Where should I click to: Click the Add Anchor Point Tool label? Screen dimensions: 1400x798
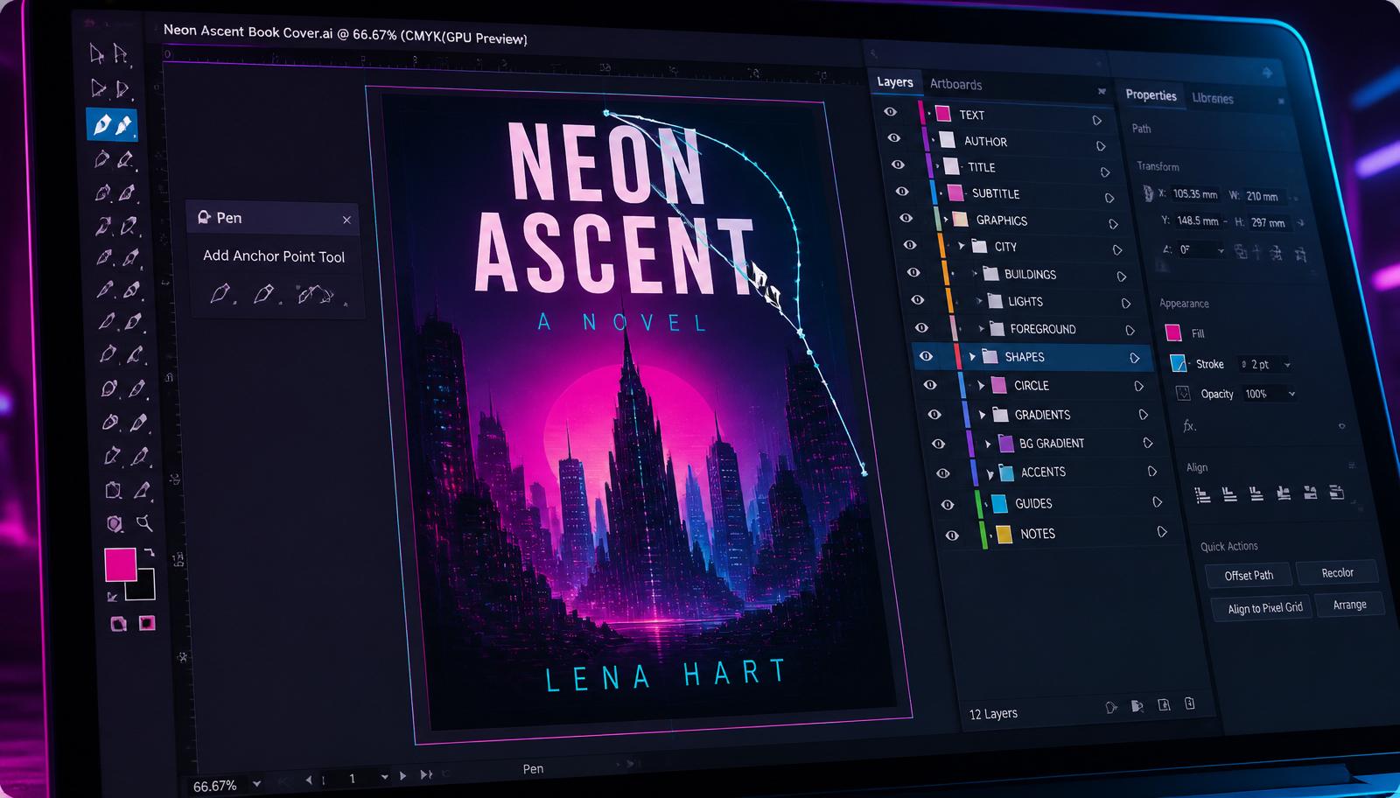pos(274,256)
